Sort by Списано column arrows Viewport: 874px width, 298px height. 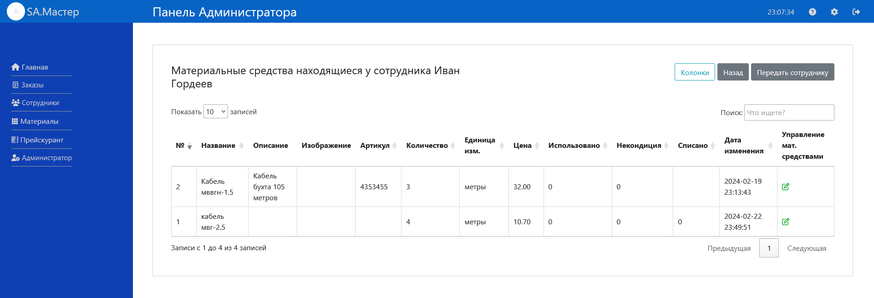pyautogui.click(x=713, y=146)
